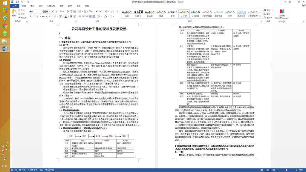Viewport: 306px width, 172px height.
Task: Adjust the zoom slider in the status bar
Action: [x=287, y=170]
